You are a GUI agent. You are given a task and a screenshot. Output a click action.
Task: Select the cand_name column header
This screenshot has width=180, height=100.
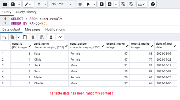click(x=50, y=46)
